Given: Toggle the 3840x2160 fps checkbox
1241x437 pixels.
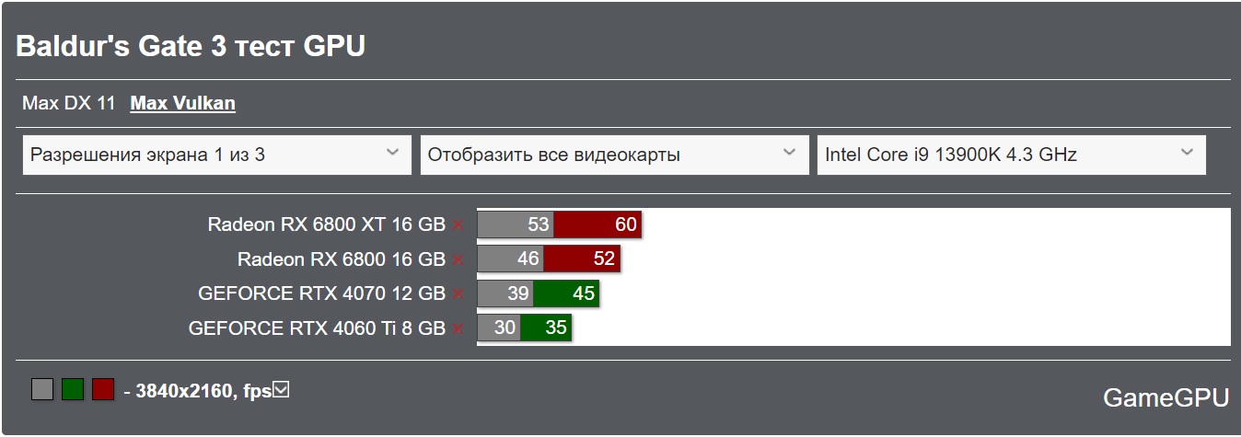Looking at the screenshot, I should (x=282, y=390).
